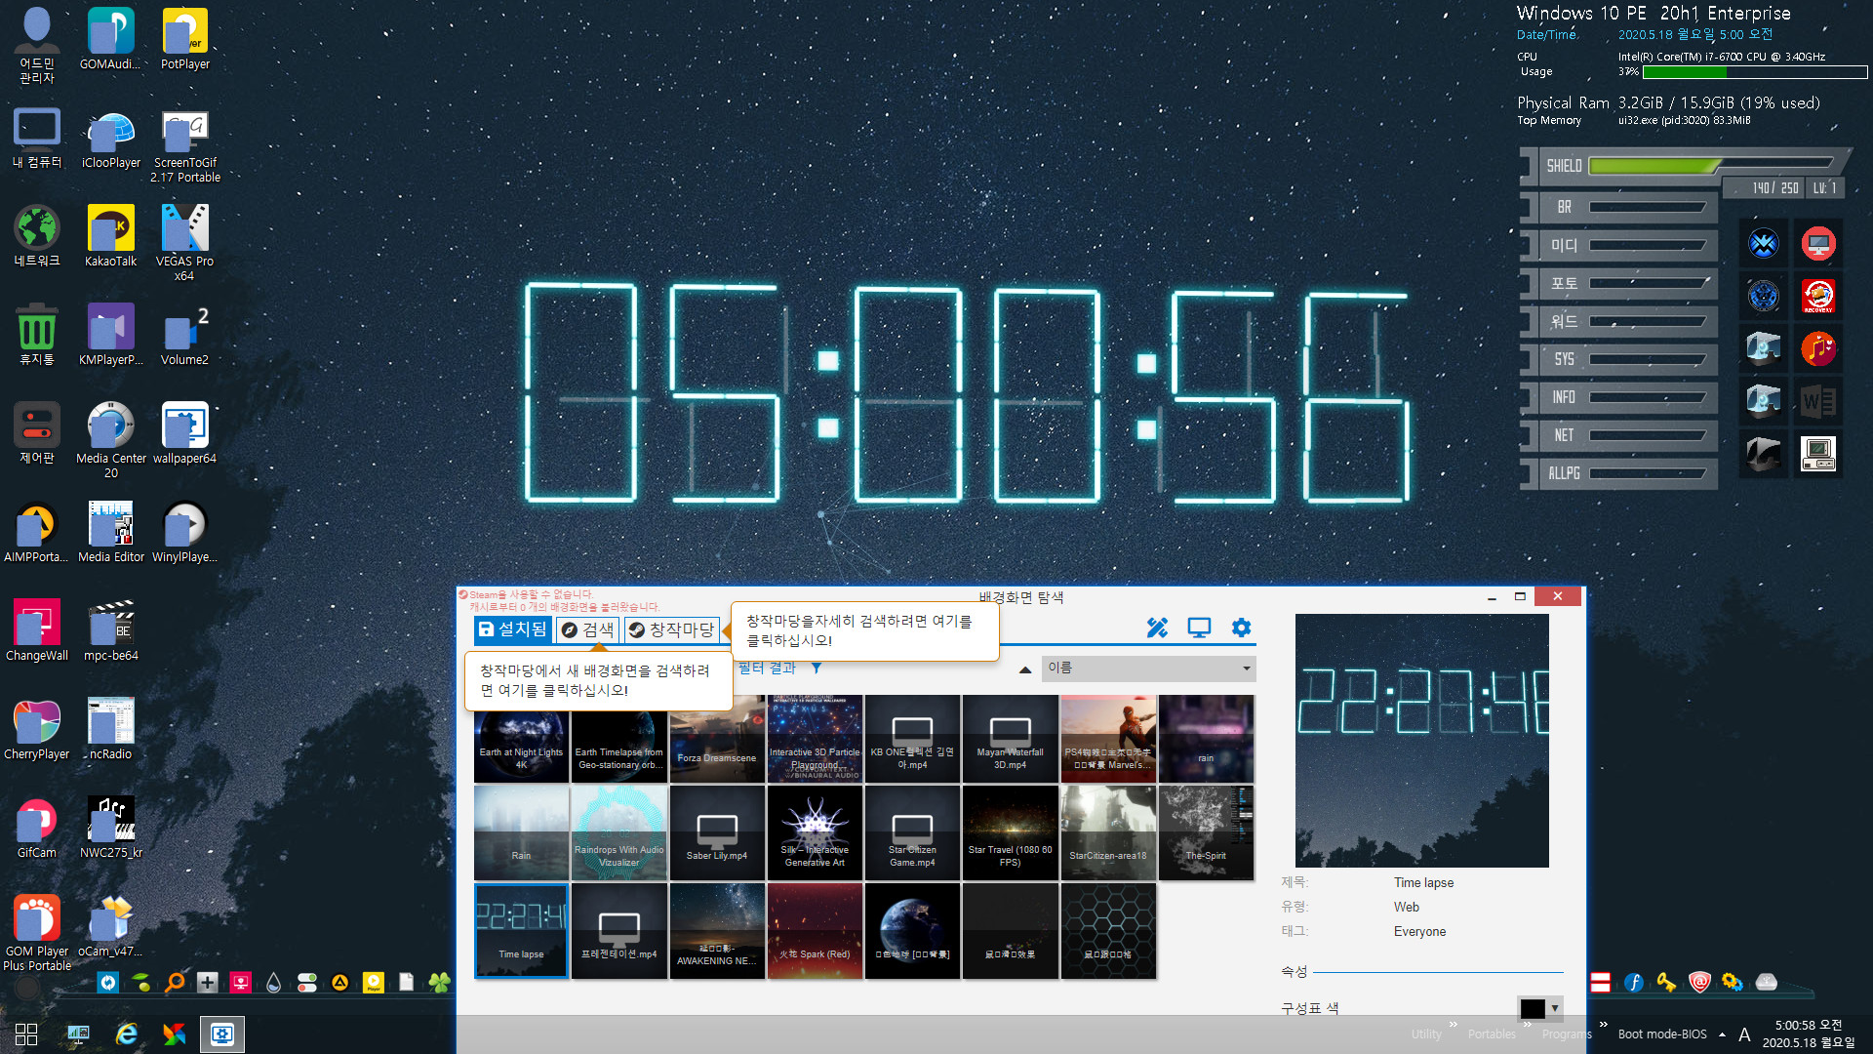The width and height of the screenshot is (1873, 1054).
Task: Open Internet Explorer from the taskbar
Action: coord(127,1034)
